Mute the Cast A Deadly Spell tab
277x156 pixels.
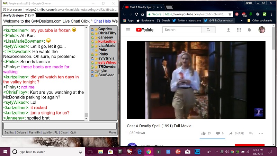point(158,7)
